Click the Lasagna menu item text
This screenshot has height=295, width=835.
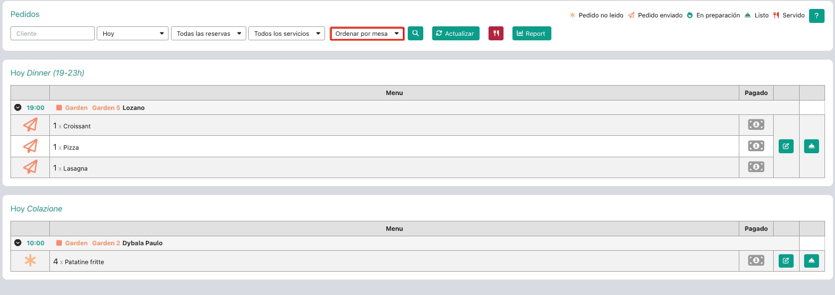tap(75, 169)
